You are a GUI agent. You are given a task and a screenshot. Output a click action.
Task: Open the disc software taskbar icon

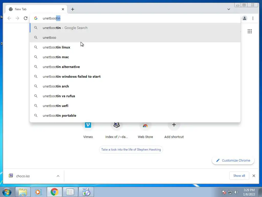point(86,192)
